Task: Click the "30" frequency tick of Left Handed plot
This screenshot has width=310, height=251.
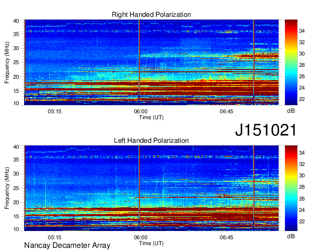Action: click(16, 174)
